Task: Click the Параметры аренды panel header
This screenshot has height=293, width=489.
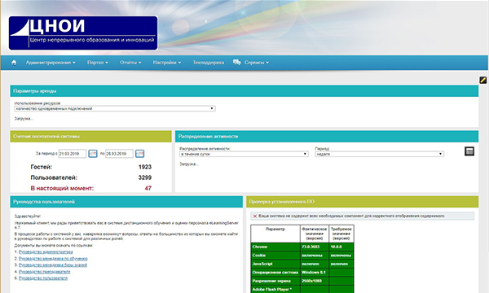Action: pyautogui.click(x=244, y=91)
